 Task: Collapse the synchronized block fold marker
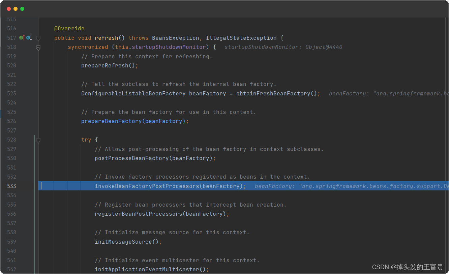tap(38, 48)
